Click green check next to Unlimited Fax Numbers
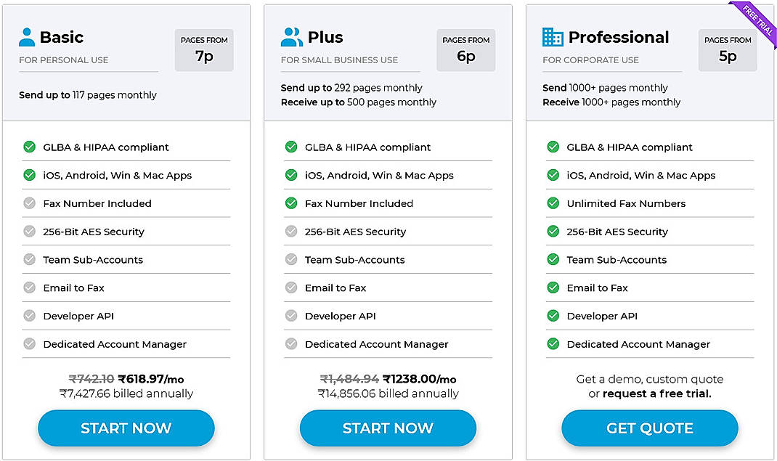 [x=553, y=203]
